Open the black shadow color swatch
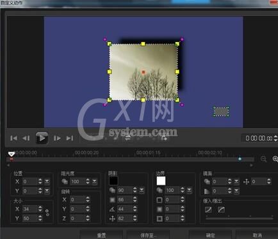 pos(113,181)
